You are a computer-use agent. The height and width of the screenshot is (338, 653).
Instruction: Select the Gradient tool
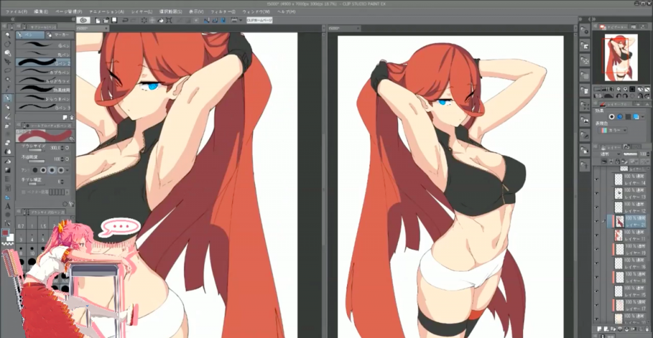click(x=8, y=170)
